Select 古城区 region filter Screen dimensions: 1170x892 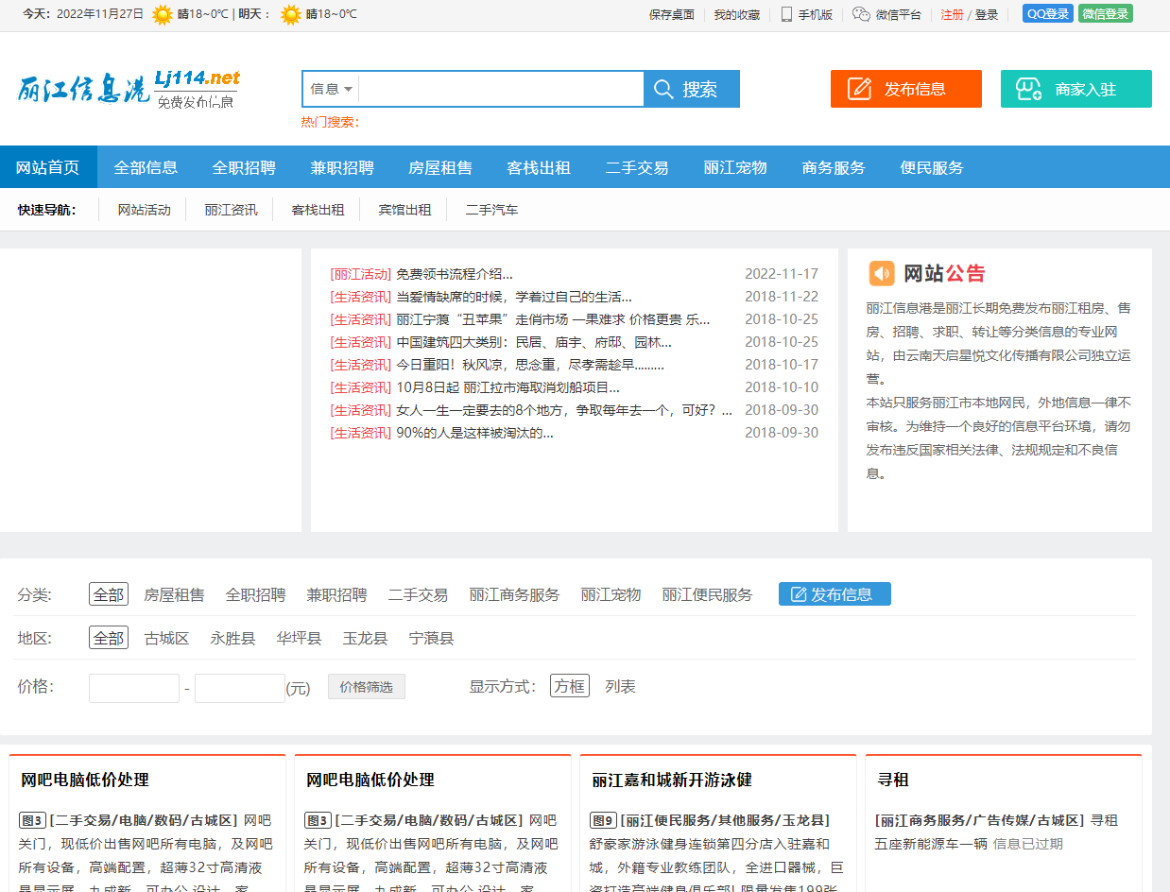(x=166, y=639)
